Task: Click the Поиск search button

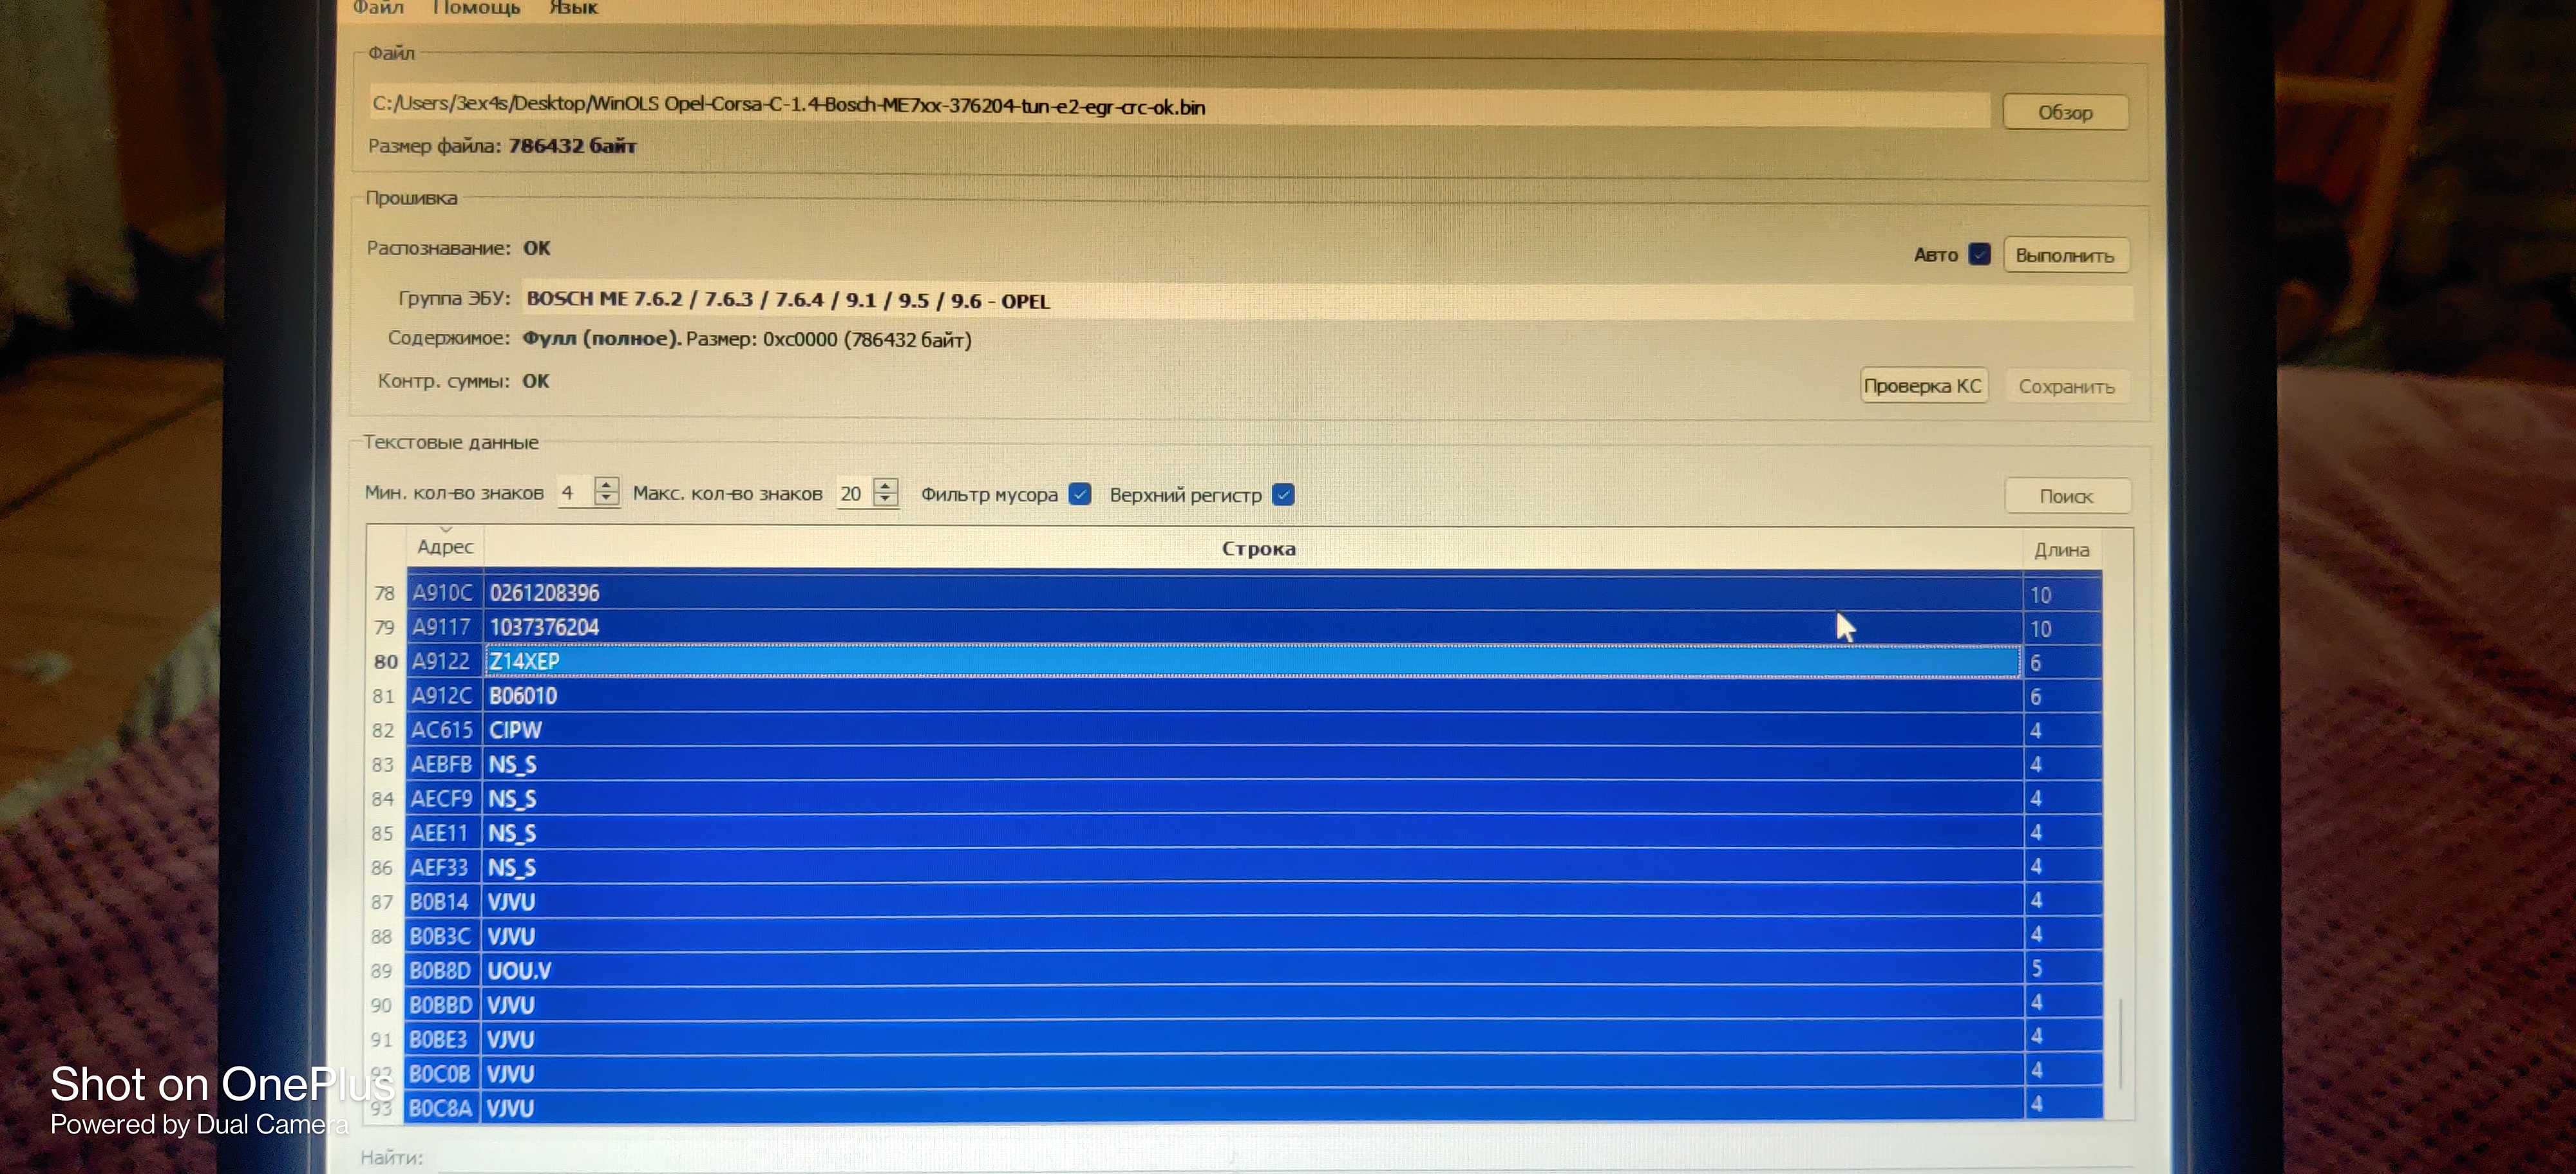Action: coord(2066,496)
